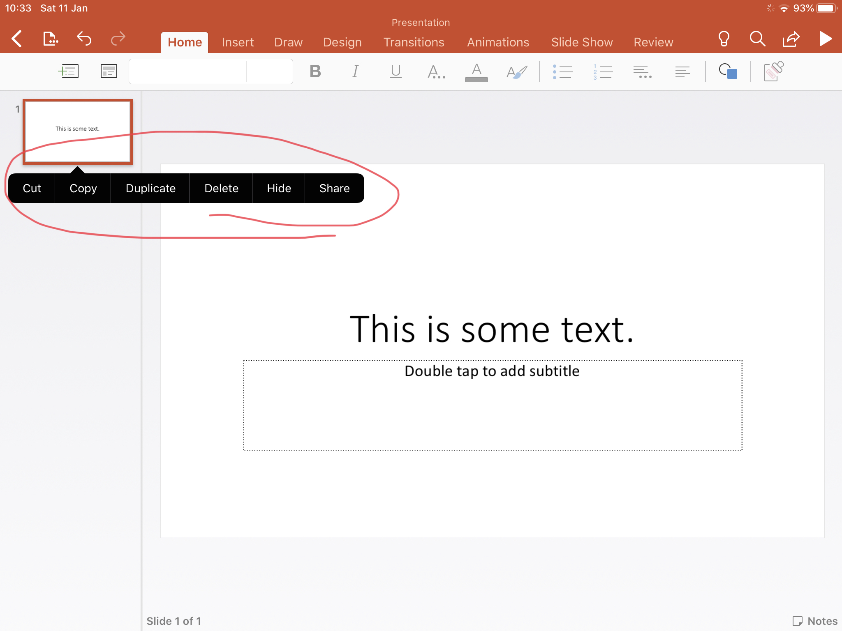Choose Hide in the context menu
The width and height of the screenshot is (842, 631).
(x=279, y=188)
